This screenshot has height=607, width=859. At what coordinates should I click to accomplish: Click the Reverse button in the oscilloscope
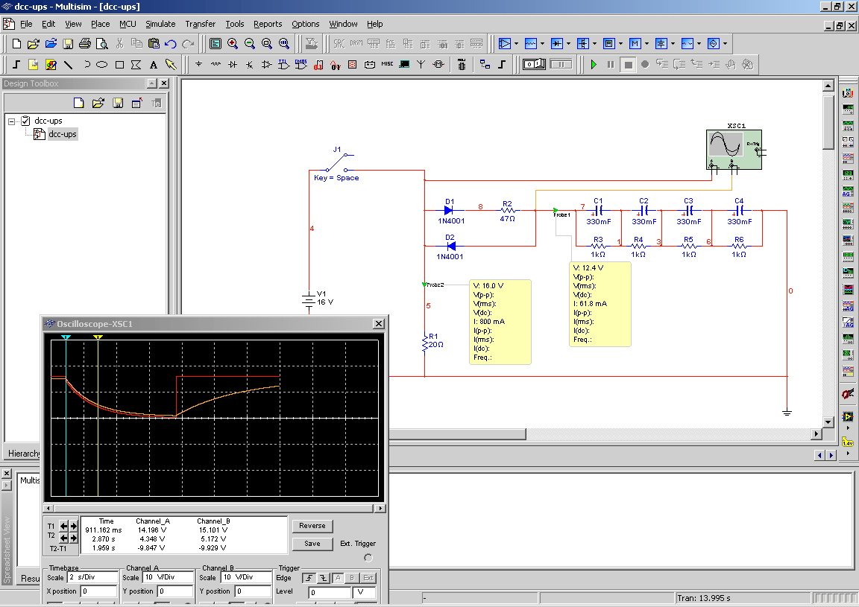312,526
